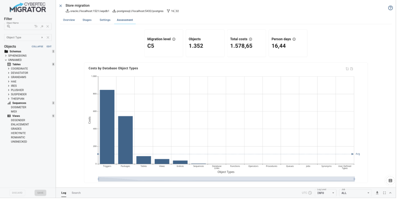Click the EDIT button beside Objects
This screenshot has height=200, width=400.
tap(49, 46)
